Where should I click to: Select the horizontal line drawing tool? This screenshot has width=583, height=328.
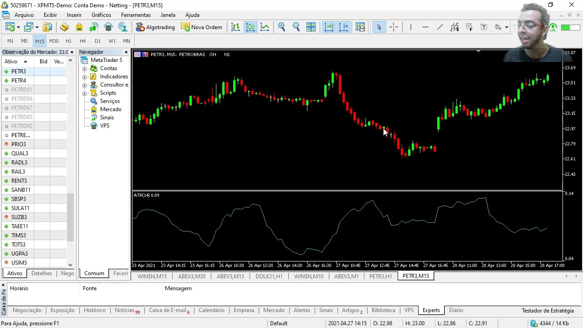coord(425,27)
